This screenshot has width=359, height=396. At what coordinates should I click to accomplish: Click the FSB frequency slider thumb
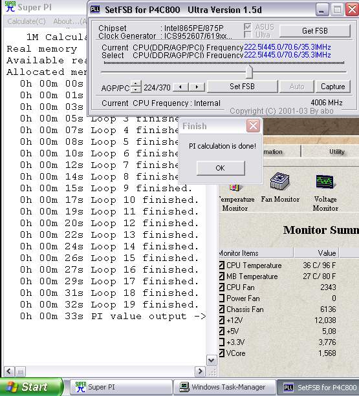point(249,72)
